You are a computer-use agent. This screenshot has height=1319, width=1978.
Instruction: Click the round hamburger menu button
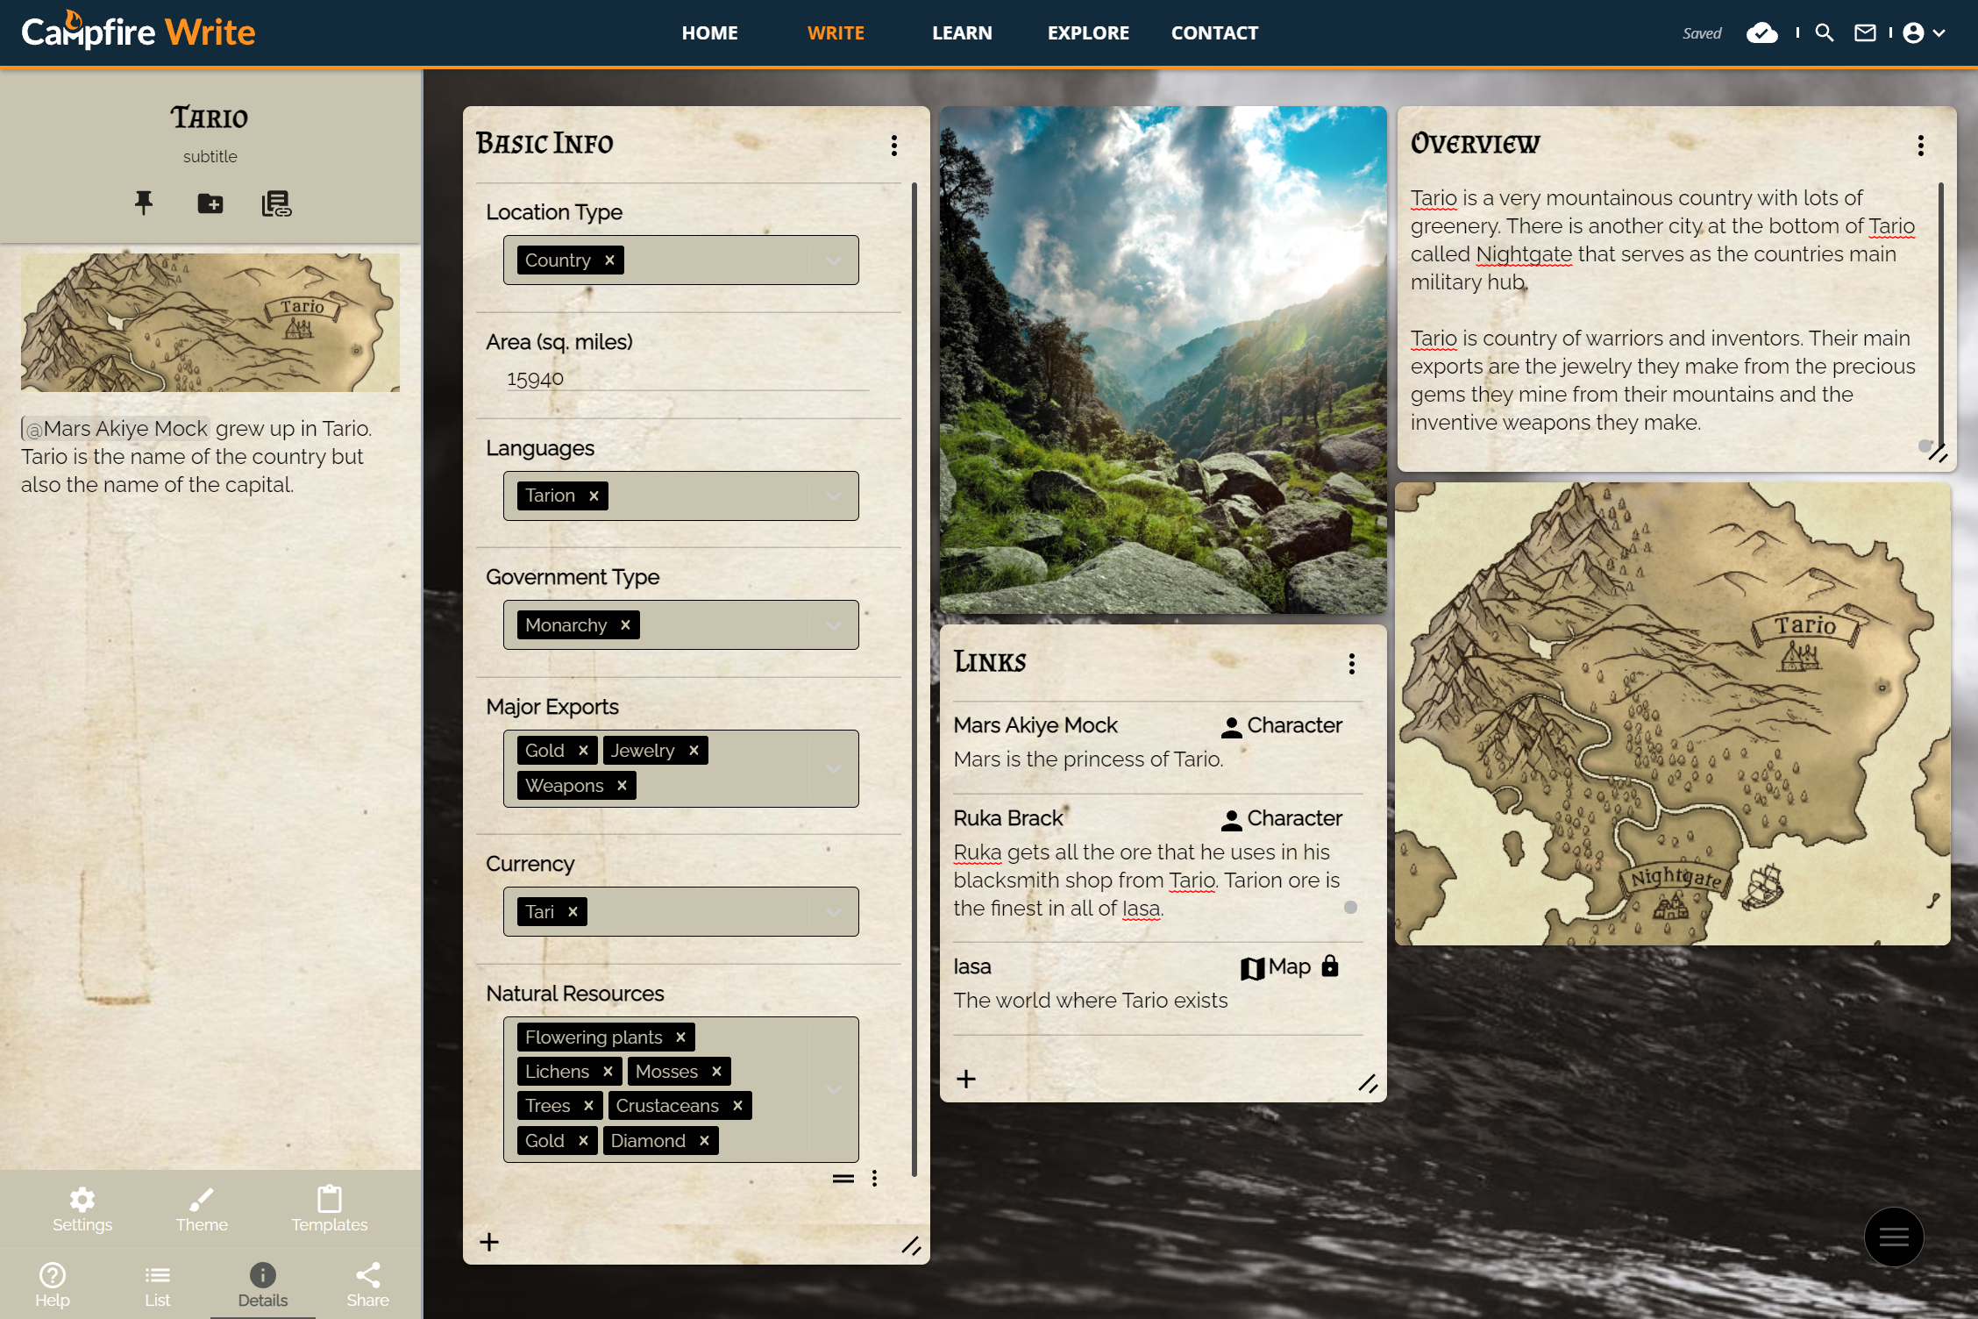[x=1893, y=1237]
